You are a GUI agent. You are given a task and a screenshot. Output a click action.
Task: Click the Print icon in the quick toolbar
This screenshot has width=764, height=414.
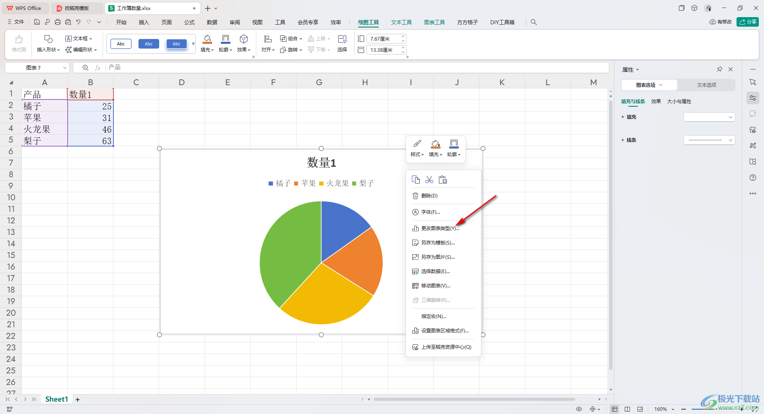tap(58, 22)
